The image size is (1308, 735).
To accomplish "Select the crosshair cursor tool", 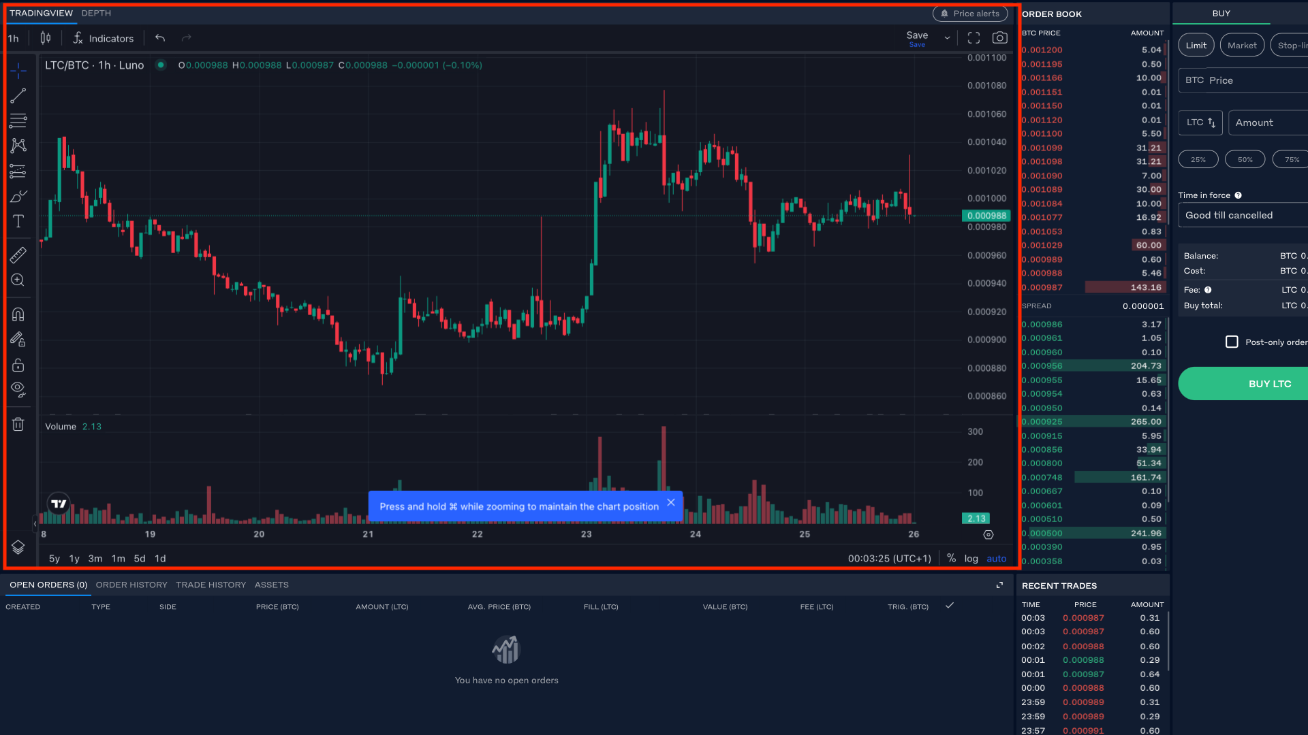I will [18, 71].
